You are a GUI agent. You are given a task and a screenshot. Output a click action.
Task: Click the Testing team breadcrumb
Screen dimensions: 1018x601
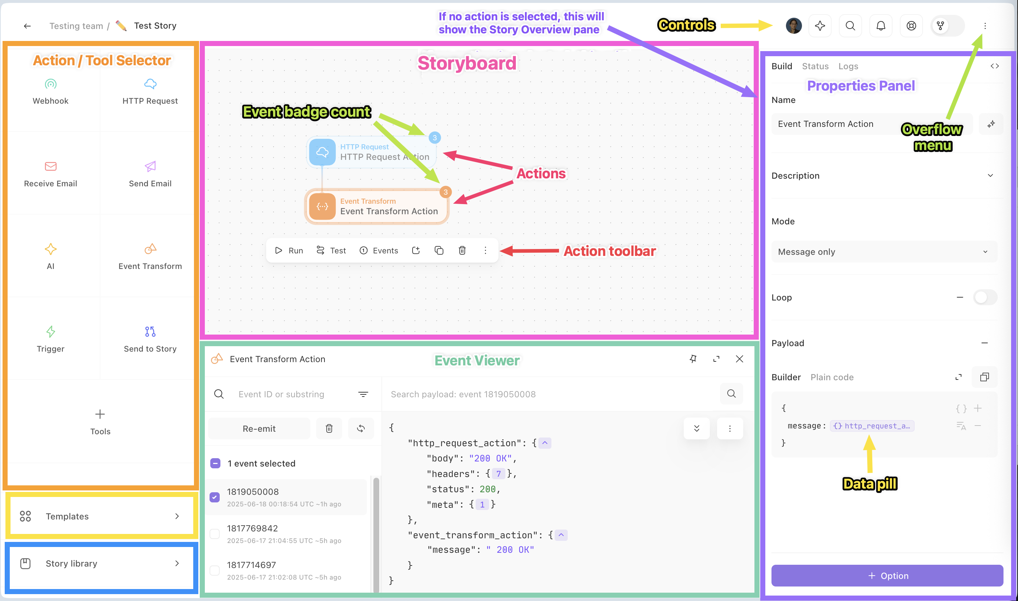point(76,26)
